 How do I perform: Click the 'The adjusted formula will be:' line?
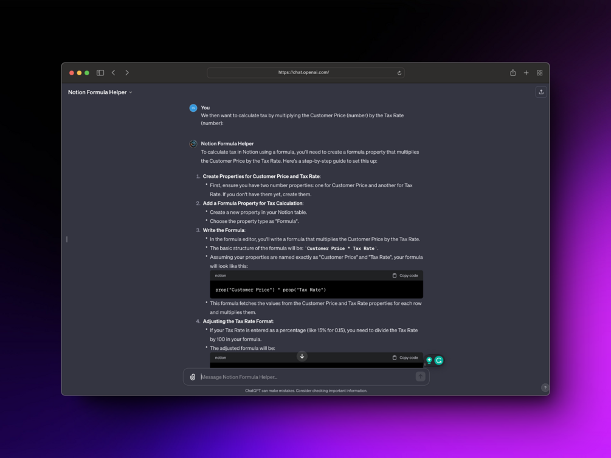(x=243, y=349)
